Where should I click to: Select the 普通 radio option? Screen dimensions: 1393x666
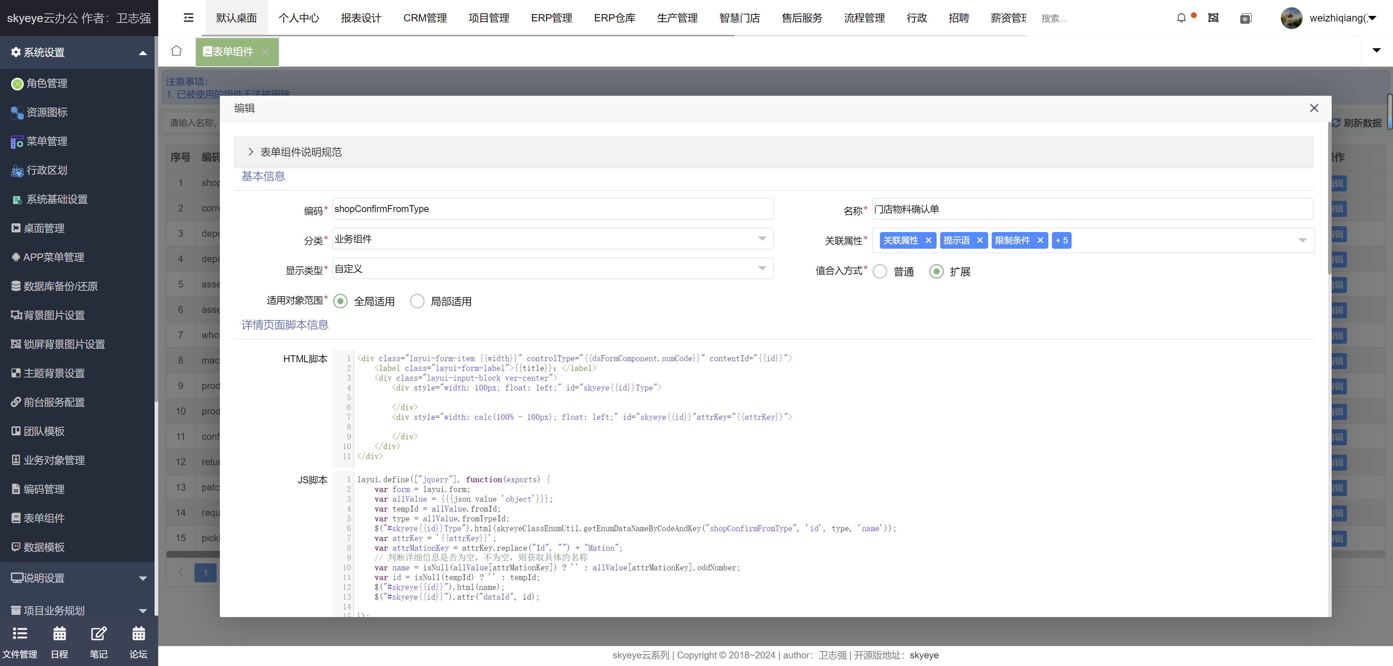(x=880, y=272)
